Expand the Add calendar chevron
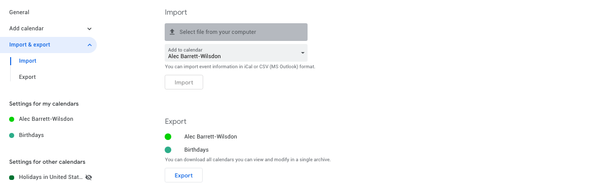 89,29
